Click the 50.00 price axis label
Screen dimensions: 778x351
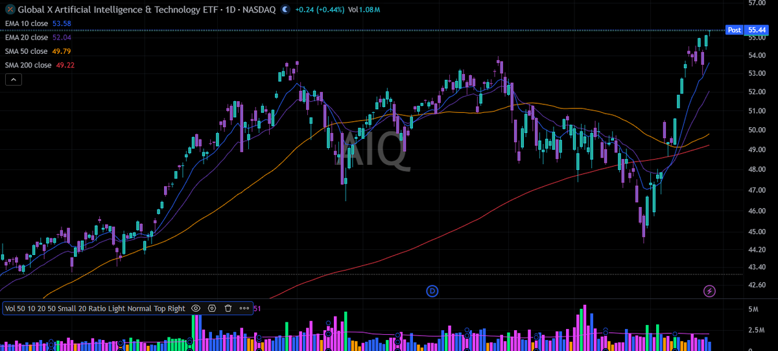click(x=758, y=130)
